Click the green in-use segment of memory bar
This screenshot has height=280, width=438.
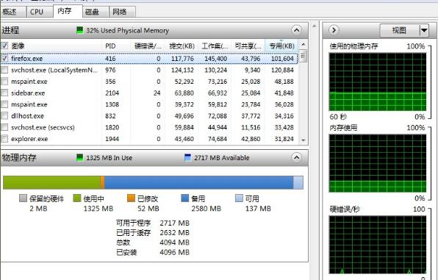click(x=51, y=182)
